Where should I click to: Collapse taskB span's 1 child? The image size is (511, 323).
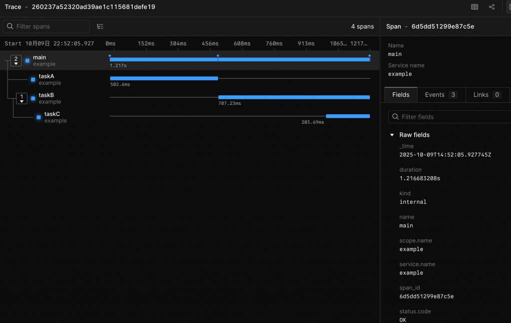[x=21, y=98]
